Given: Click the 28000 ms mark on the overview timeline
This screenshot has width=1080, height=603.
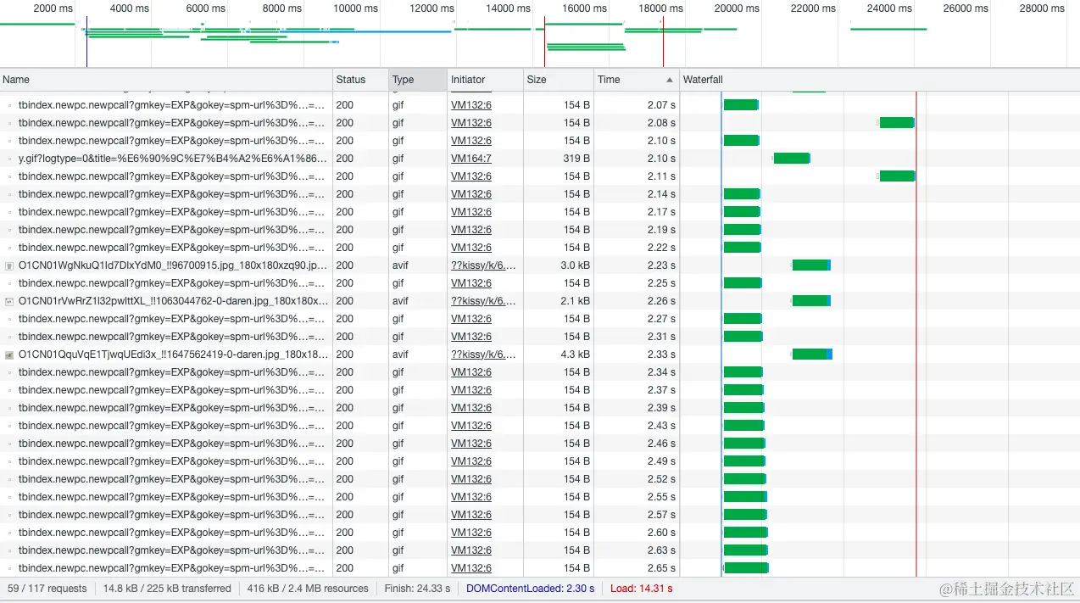Looking at the screenshot, I should (x=1042, y=8).
